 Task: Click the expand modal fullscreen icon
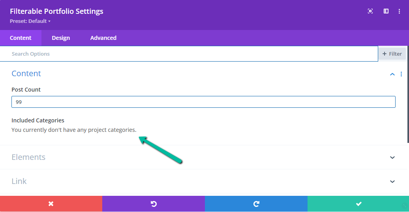point(370,11)
